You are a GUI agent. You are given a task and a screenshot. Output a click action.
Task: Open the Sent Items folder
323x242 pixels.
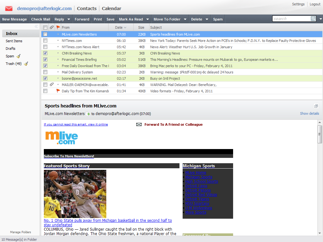click(14, 41)
